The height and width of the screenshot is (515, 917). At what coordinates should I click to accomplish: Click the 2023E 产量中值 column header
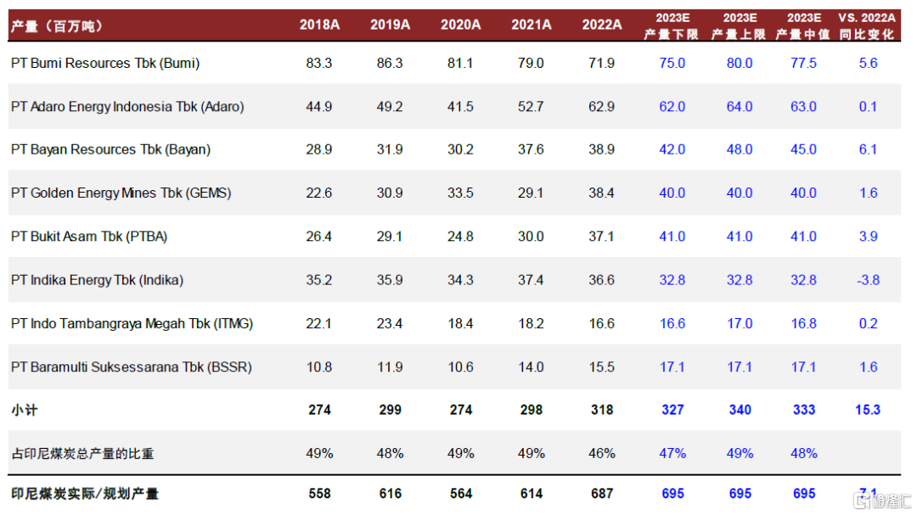click(803, 26)
